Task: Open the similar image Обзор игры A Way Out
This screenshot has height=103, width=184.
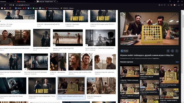Action: click(149, 70)
